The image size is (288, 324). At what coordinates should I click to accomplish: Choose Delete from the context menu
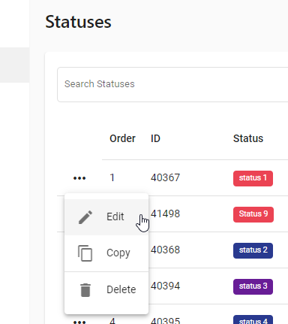point(106,290)
